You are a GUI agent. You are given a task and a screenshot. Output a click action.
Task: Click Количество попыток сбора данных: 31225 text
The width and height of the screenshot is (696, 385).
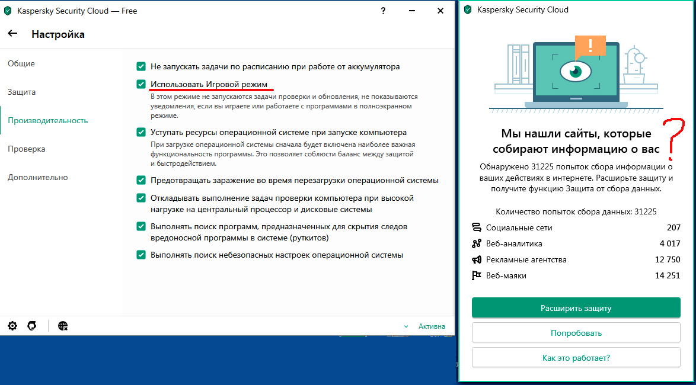pos(576,211)
